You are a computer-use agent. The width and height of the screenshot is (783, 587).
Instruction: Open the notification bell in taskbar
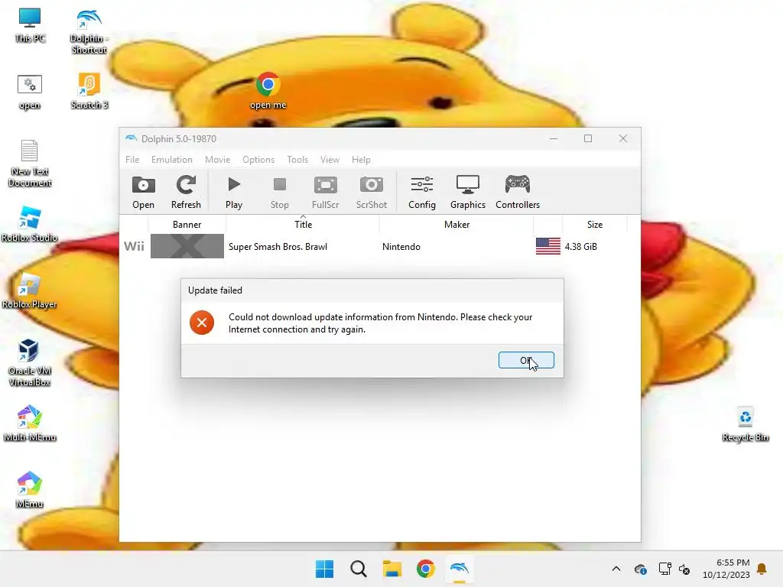click(x=762, y=569)
